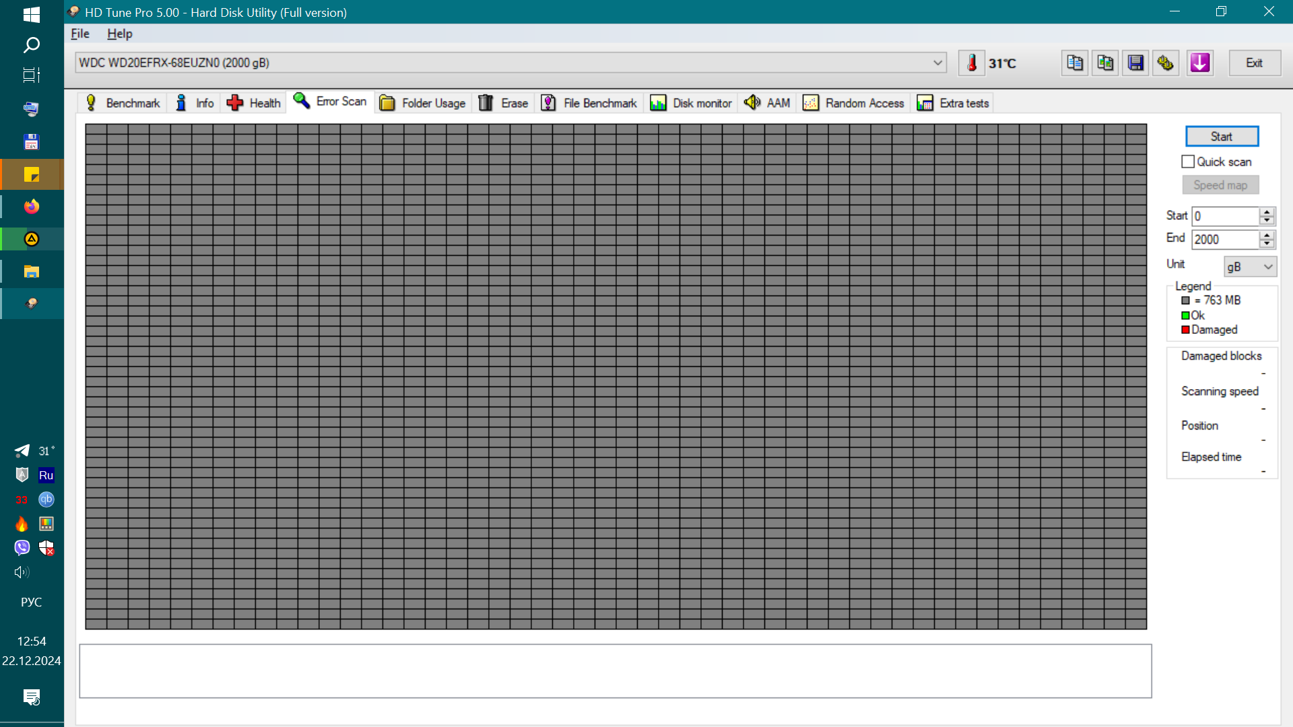Open Firefox from the taskbar

(x=32, y=207)
